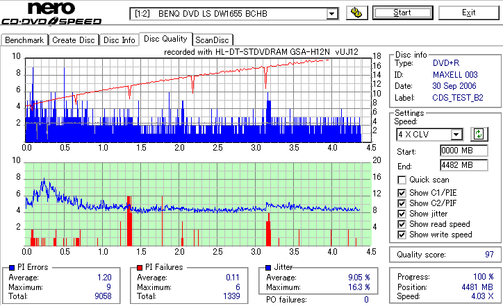Click the Speed 4.03 X value
Viewport: 503px width, 306px height.
click(482, 296)
